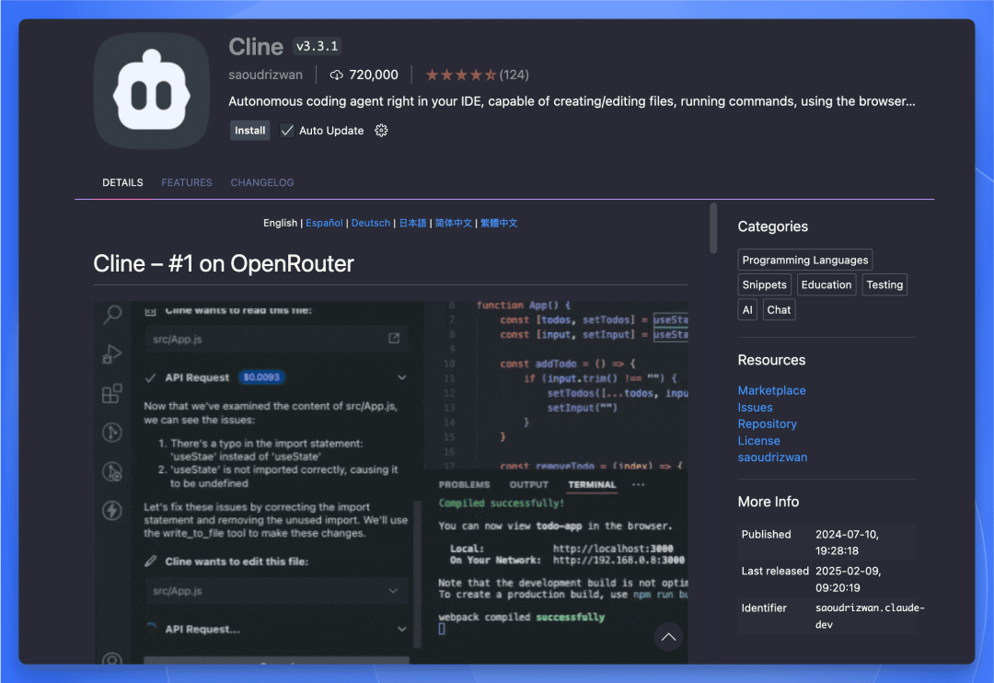The image size is (994, 683).
Task: Open the Marketplace resource link
Action: coord(771,390)
